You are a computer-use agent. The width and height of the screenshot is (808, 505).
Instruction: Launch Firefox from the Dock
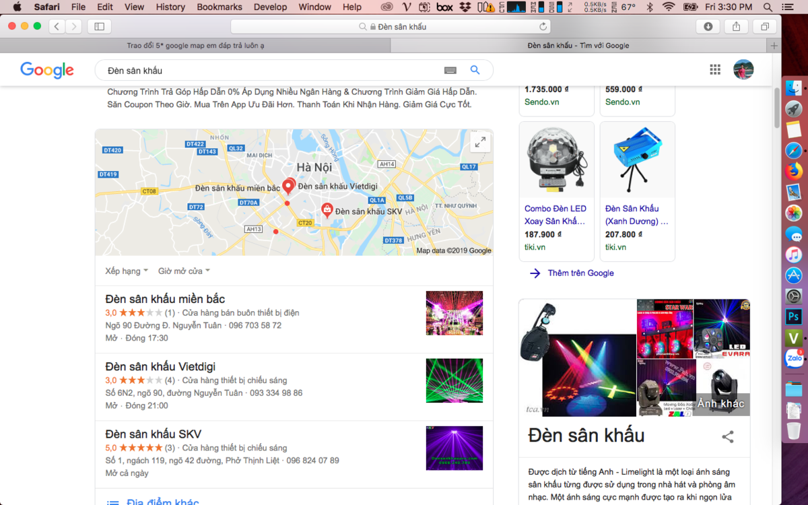tap(794, 171)
